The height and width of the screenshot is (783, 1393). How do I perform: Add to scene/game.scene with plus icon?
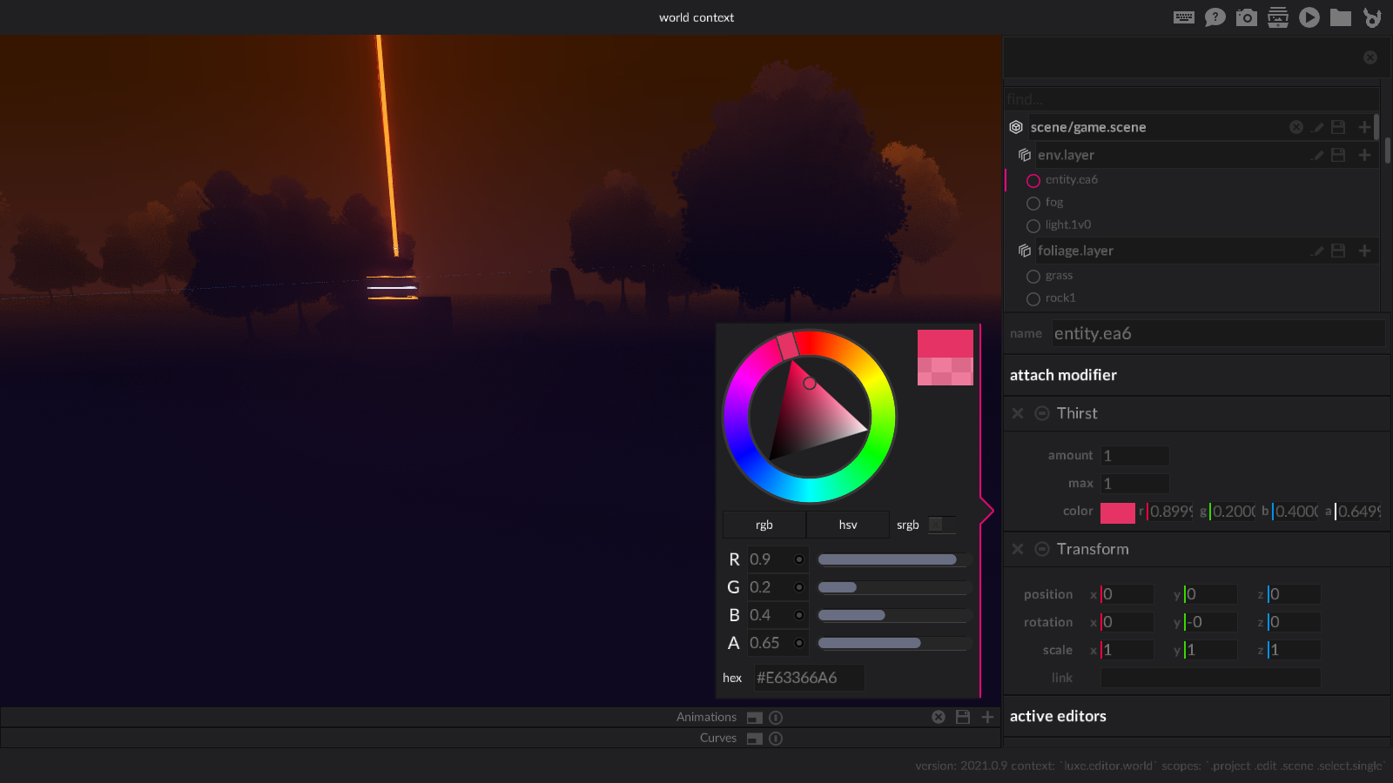(x=1364, y=127)
